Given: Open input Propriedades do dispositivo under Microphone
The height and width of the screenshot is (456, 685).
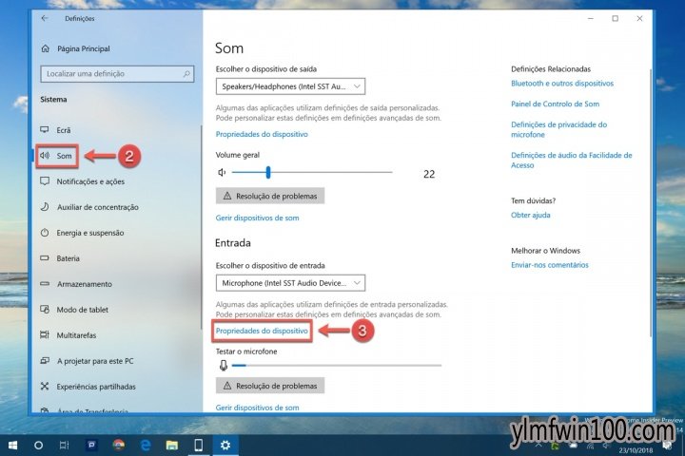Looking at the screenshot, I should (x=262, y=331).
